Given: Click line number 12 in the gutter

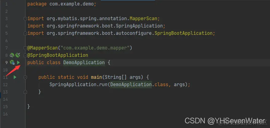Looking at the screenshot, I should point(5,85).
